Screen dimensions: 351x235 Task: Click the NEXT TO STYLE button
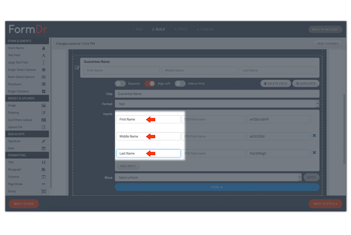click(x=326, y=204)
